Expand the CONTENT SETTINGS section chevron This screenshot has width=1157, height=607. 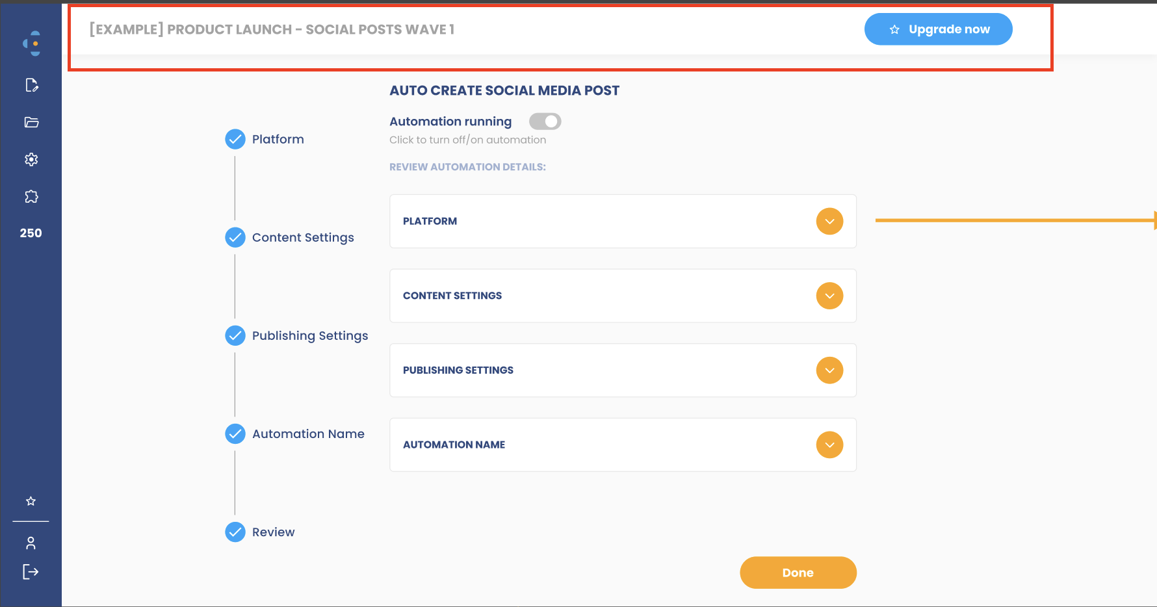[829, 296]
